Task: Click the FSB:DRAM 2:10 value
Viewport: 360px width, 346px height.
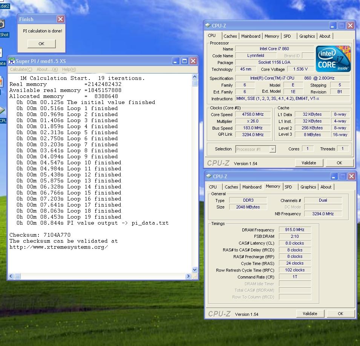Action: (x=295, y=236)
